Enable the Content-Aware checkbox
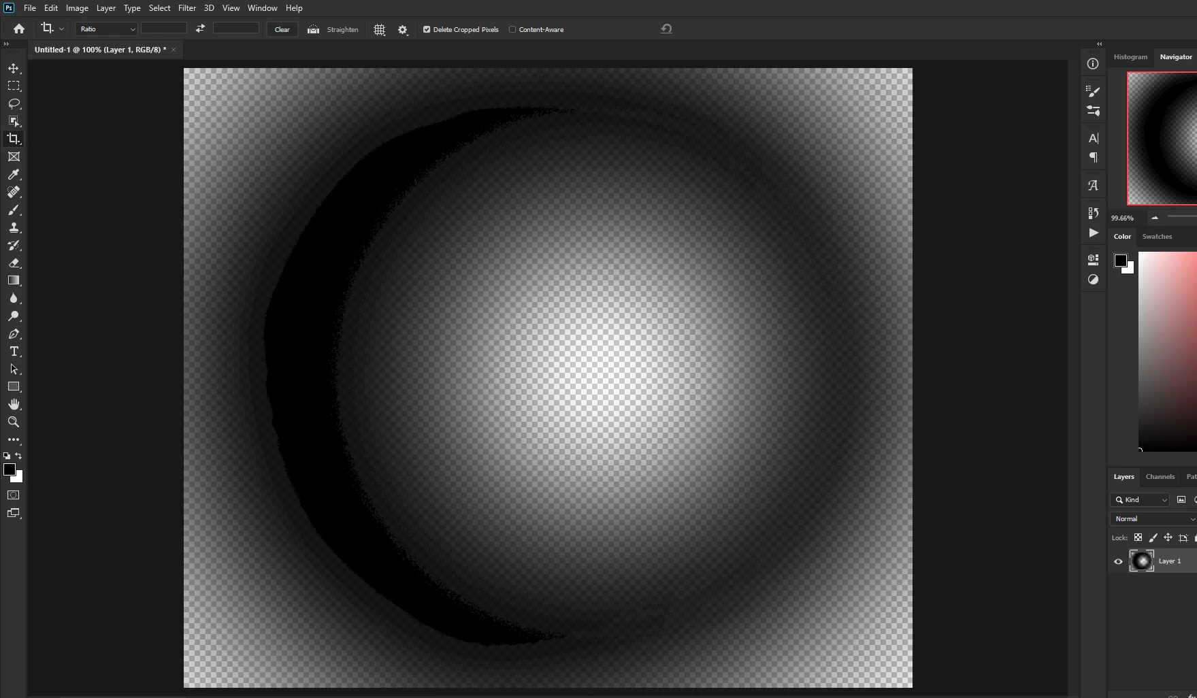 (512, 29)
